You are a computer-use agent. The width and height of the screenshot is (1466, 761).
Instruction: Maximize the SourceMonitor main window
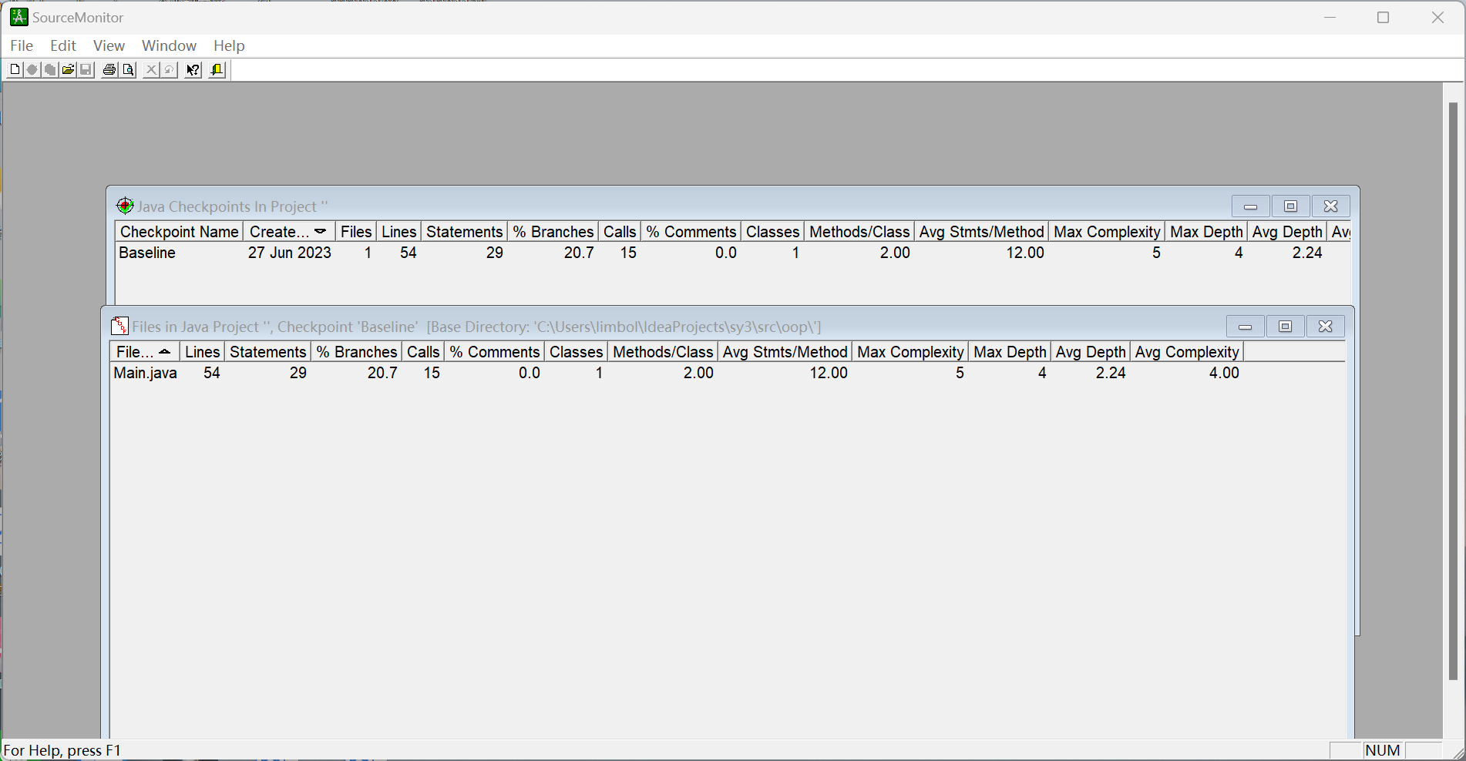[x=1384, y=17]
